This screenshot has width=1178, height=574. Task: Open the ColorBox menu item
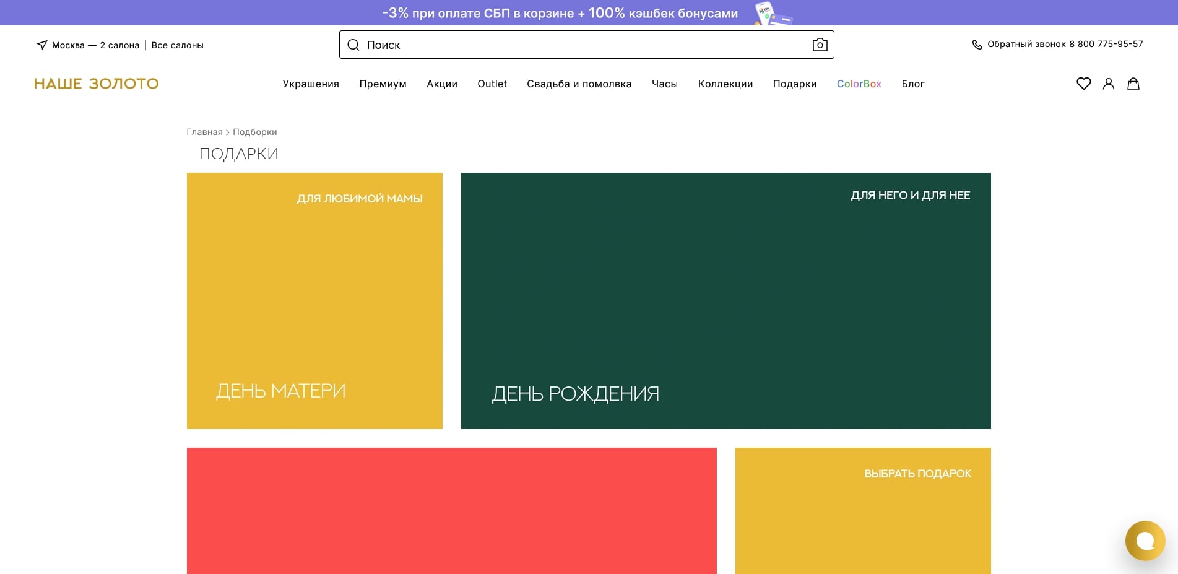click(859, 84)
